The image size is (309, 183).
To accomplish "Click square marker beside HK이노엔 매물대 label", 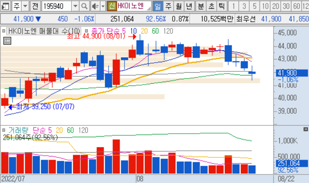I will 4,31.
